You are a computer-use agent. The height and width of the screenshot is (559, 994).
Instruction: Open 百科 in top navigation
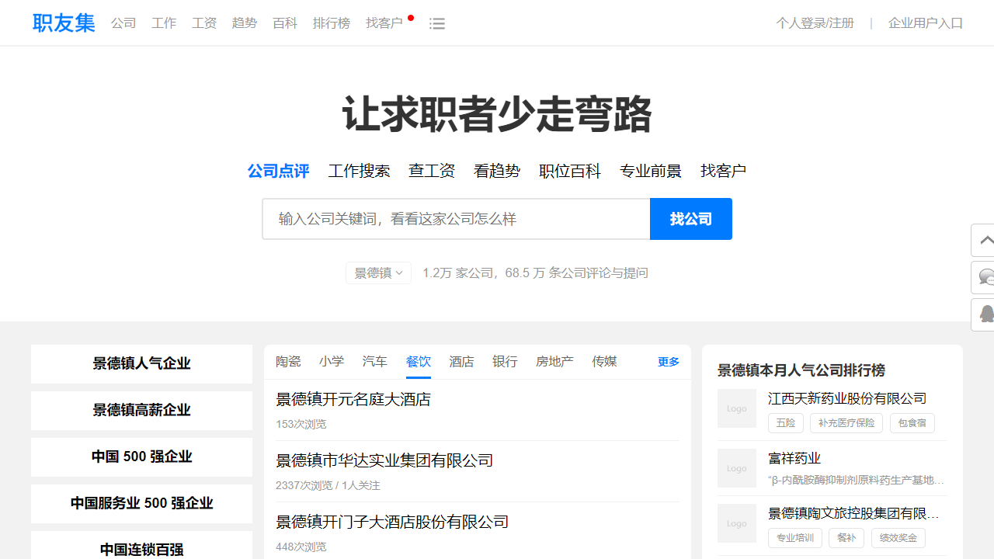pyautogui.click(x=285, y=23)
